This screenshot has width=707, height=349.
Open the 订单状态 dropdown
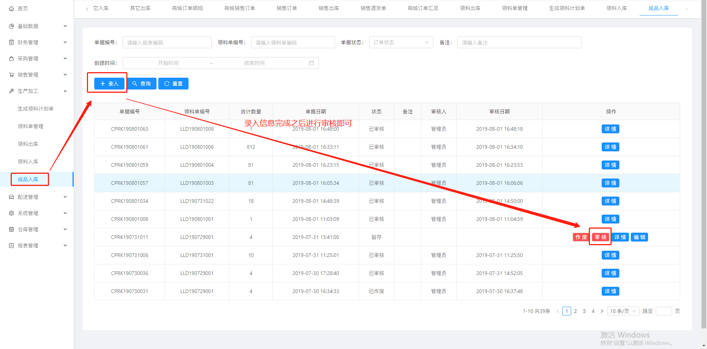(x=401, y=42)
